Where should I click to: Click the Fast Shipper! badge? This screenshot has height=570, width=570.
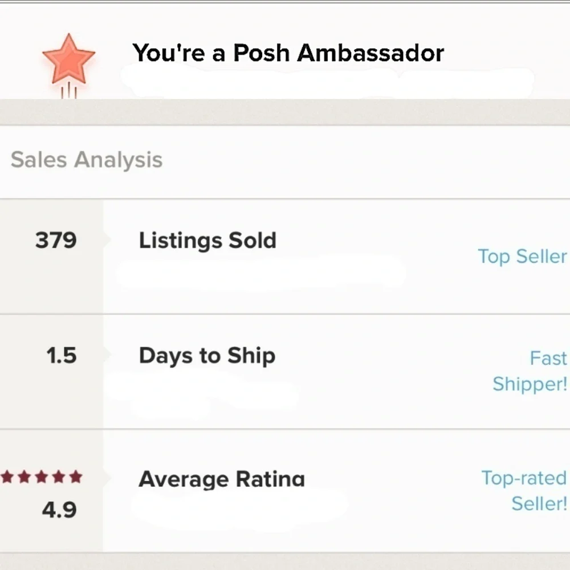[530, 371]
